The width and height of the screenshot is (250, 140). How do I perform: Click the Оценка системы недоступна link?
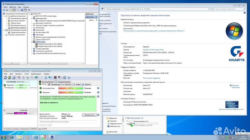coord(153,50)
